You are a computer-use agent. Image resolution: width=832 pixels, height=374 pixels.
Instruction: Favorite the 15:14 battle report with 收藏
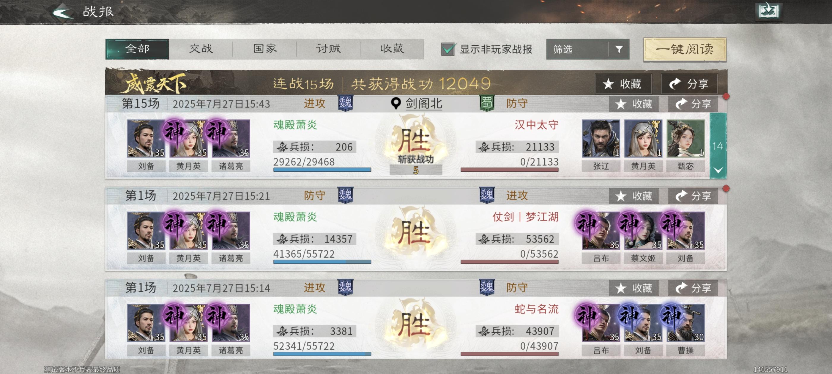click(x=634, y=288)
